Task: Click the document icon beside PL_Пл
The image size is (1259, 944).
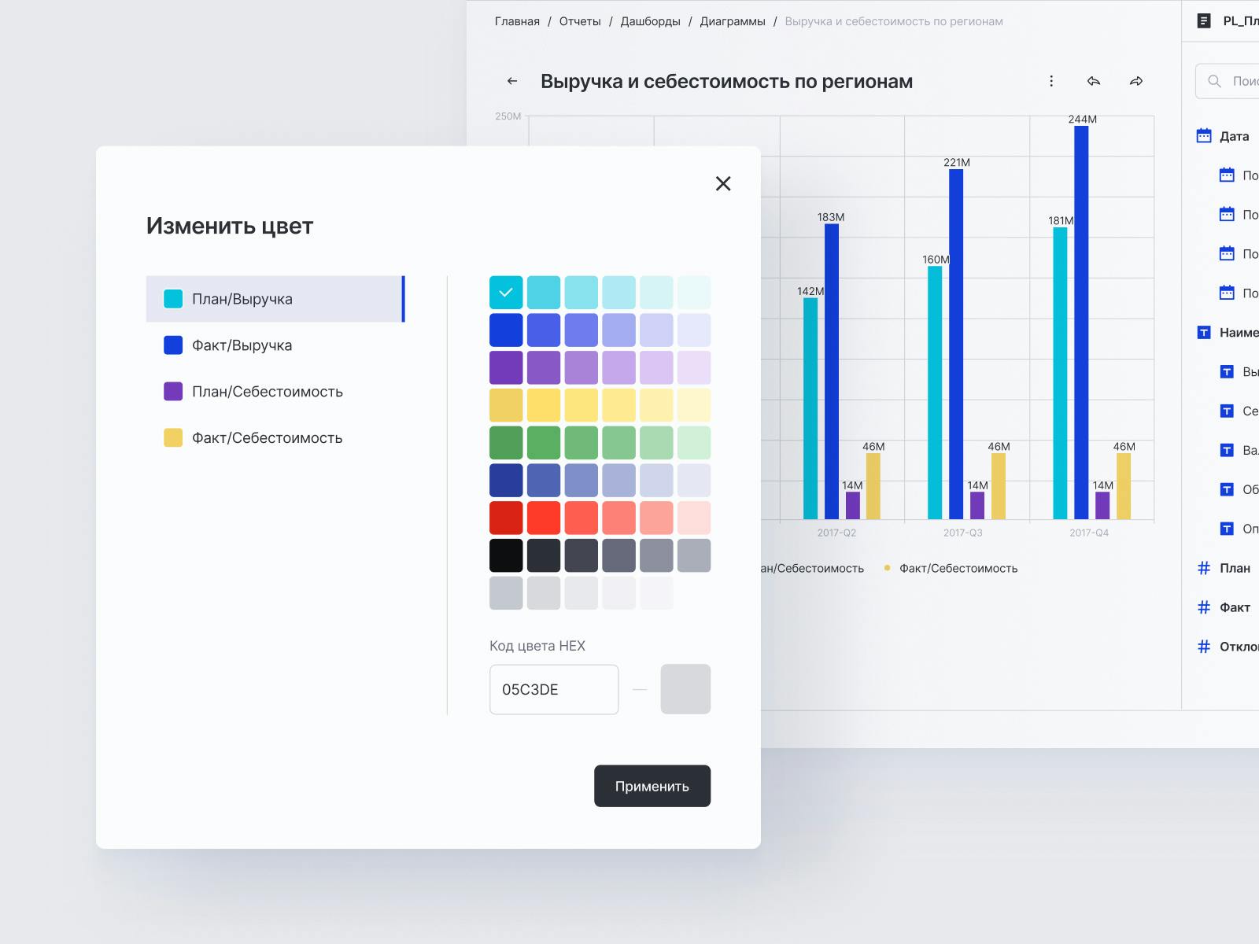Action: tap(1204, 21)
